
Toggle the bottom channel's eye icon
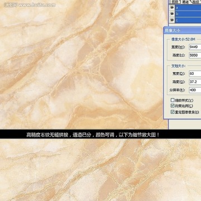click(172, 20)
